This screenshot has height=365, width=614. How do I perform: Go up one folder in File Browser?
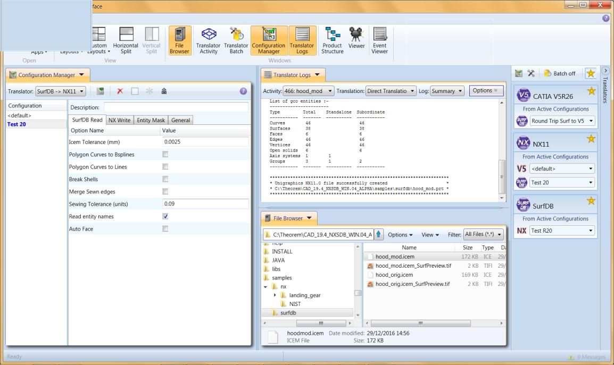[x=379, y=234]
